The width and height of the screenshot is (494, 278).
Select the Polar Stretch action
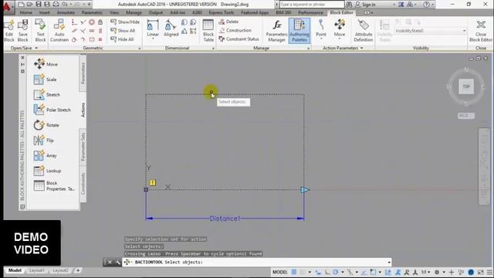[52, 110]
